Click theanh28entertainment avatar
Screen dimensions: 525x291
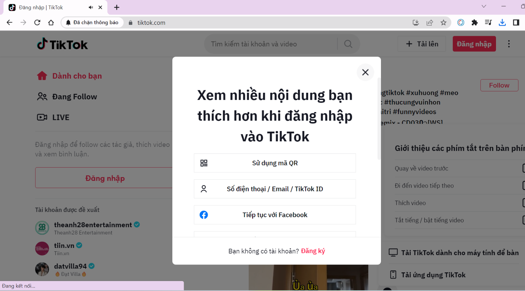tap(42, 228)
